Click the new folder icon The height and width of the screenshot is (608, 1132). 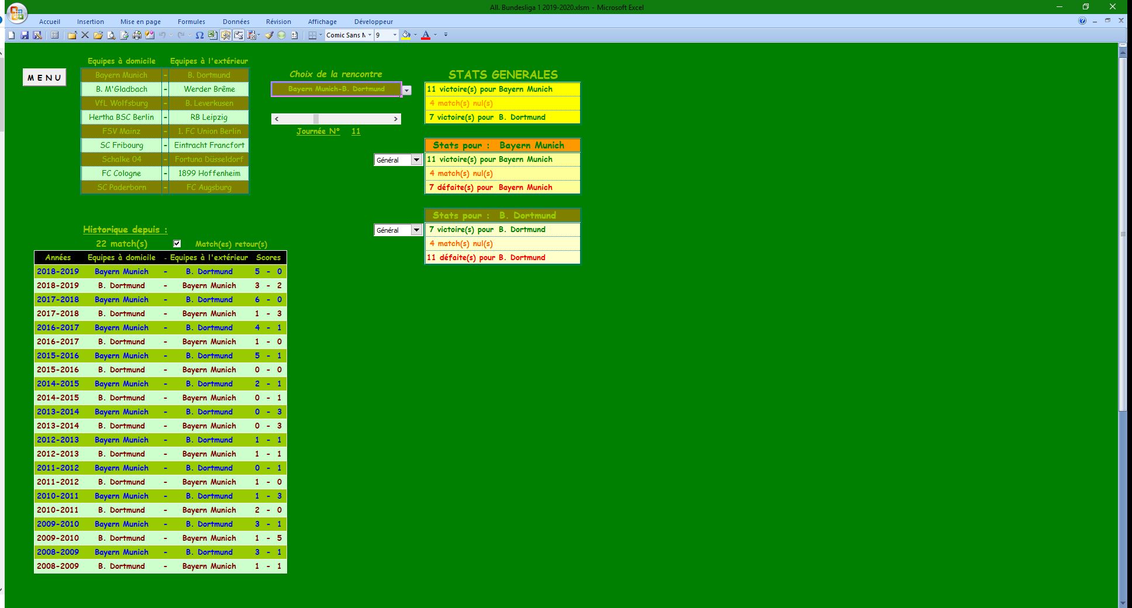point(72,35)
